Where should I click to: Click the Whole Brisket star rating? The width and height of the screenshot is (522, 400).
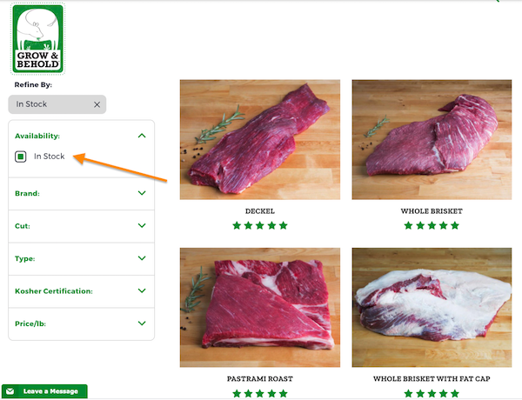click(x=432, y=225)
